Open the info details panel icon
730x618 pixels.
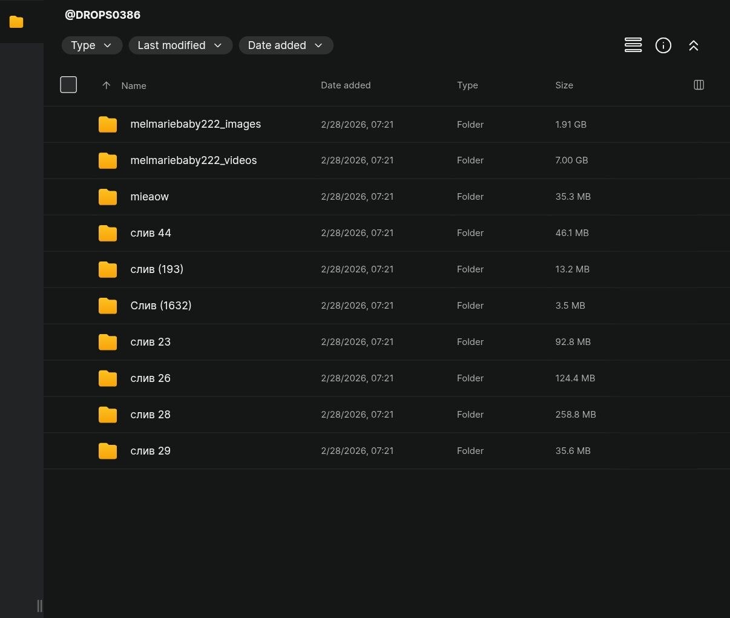tap(663, 45)
